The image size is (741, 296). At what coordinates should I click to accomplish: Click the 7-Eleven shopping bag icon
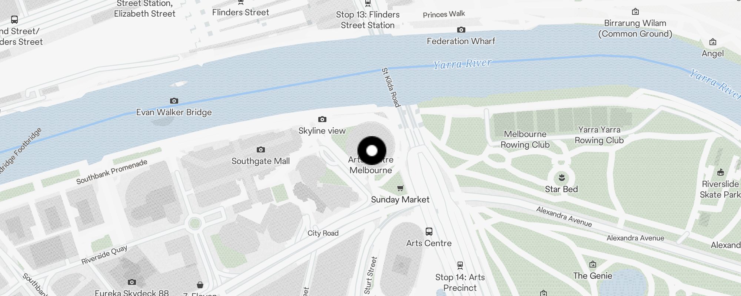pos(200,285)
